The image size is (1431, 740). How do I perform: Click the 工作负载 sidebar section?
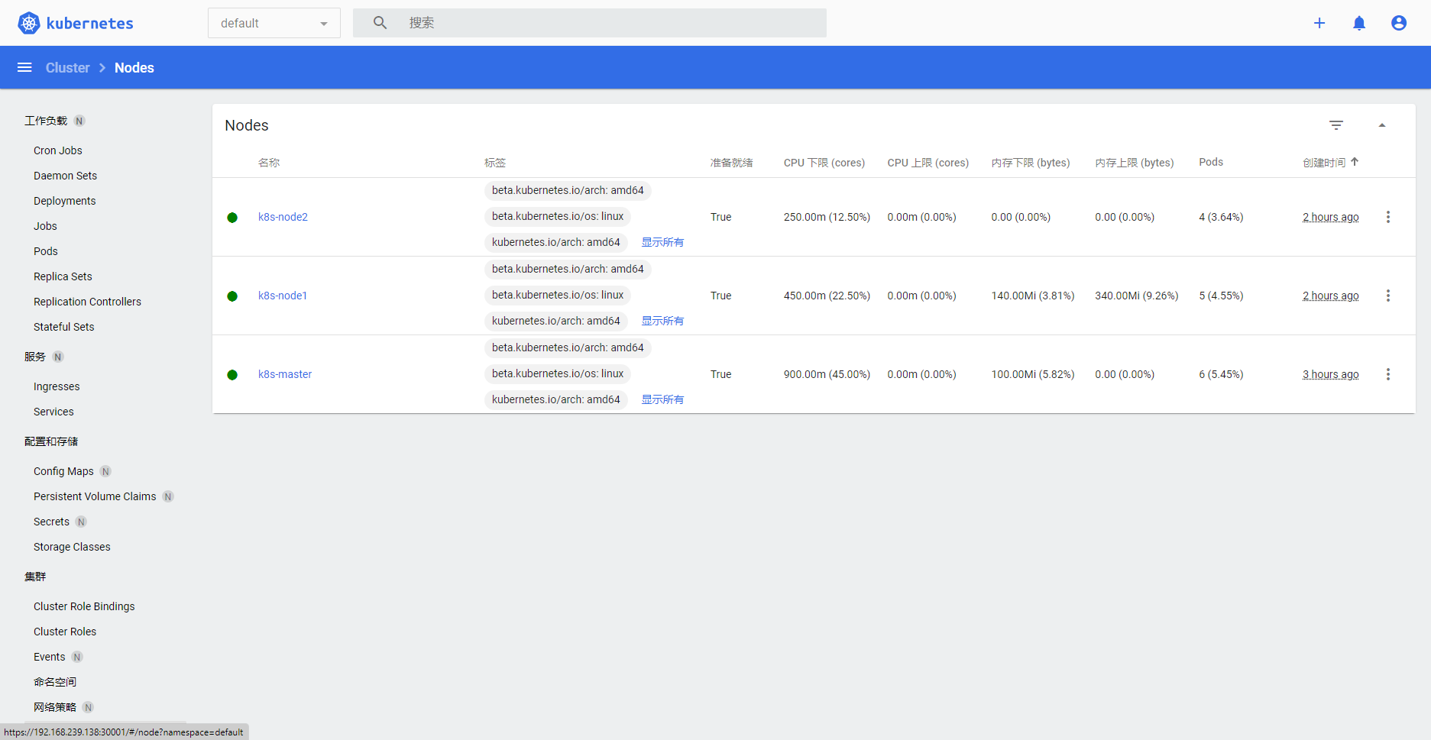[x=46, y=121]
